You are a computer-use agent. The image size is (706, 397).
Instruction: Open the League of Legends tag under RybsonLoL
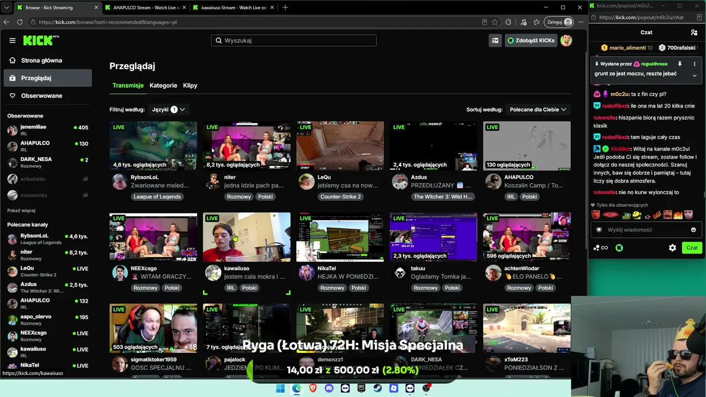pyautogui.click(x=157, y=197)
